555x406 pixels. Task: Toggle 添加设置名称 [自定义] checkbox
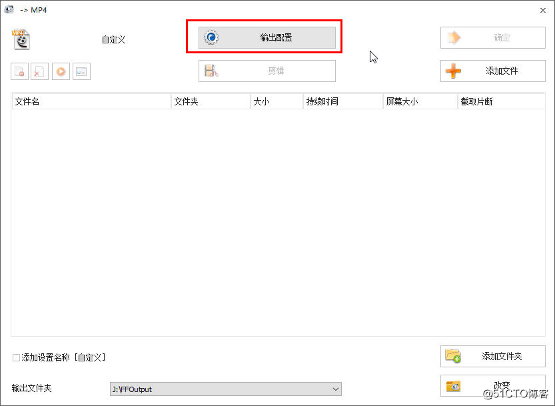(x=16, y=357)
